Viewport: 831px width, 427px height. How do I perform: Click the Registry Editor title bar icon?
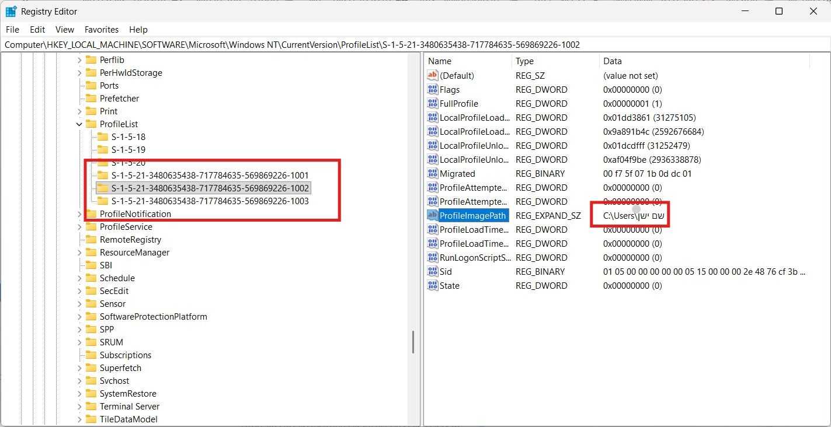[x=11, y=11]
